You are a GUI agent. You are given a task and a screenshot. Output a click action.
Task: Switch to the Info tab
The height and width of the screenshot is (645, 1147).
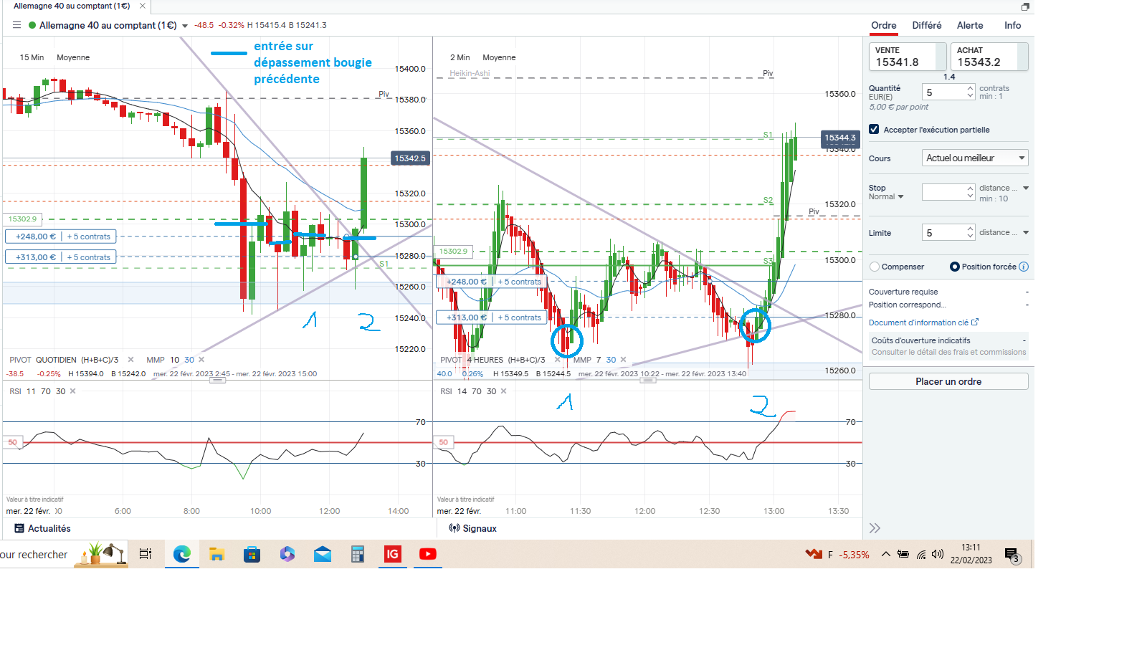click(x=1012, y=25)
